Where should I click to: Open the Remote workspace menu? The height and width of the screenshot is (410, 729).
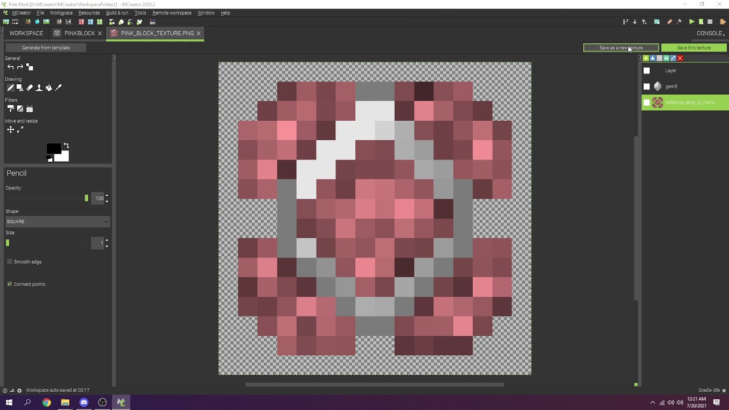[172, 13]
